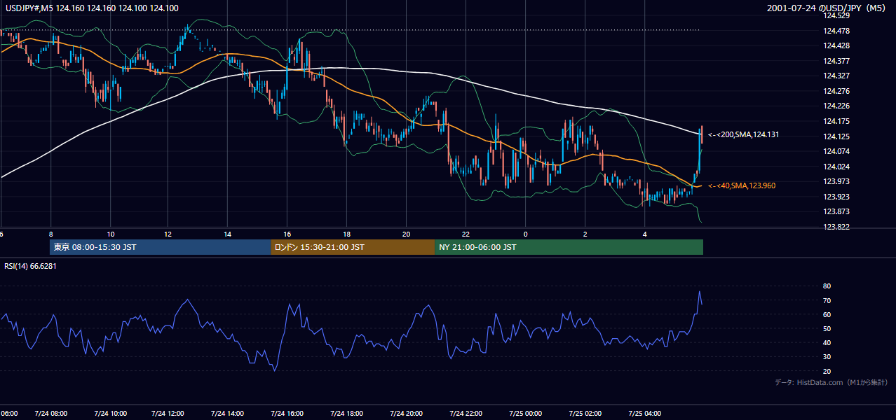Click the <--<40,SMA,123.960 annotation
Image resolution: width=896 pixels, height=420 pixels.
[x=742, y=185]
